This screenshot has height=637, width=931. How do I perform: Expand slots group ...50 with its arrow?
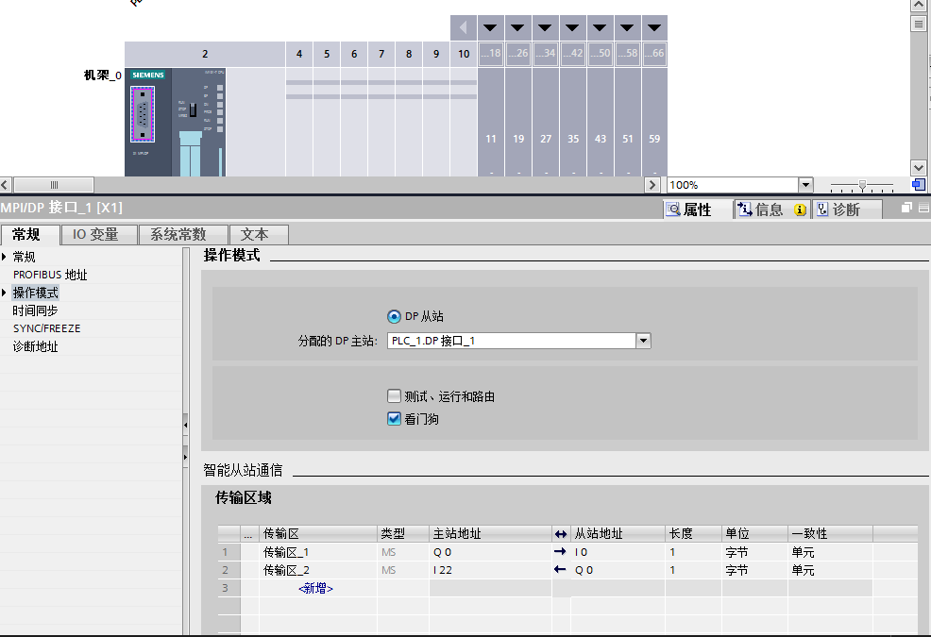(600, 27)
